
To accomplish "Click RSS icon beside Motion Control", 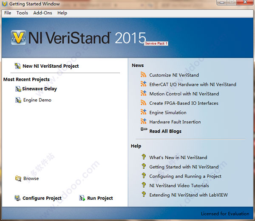I will point(144,93).
